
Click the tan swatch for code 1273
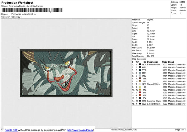[140, 81]
